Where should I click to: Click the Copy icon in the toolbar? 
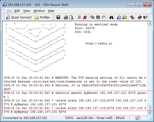click(92, 17)
